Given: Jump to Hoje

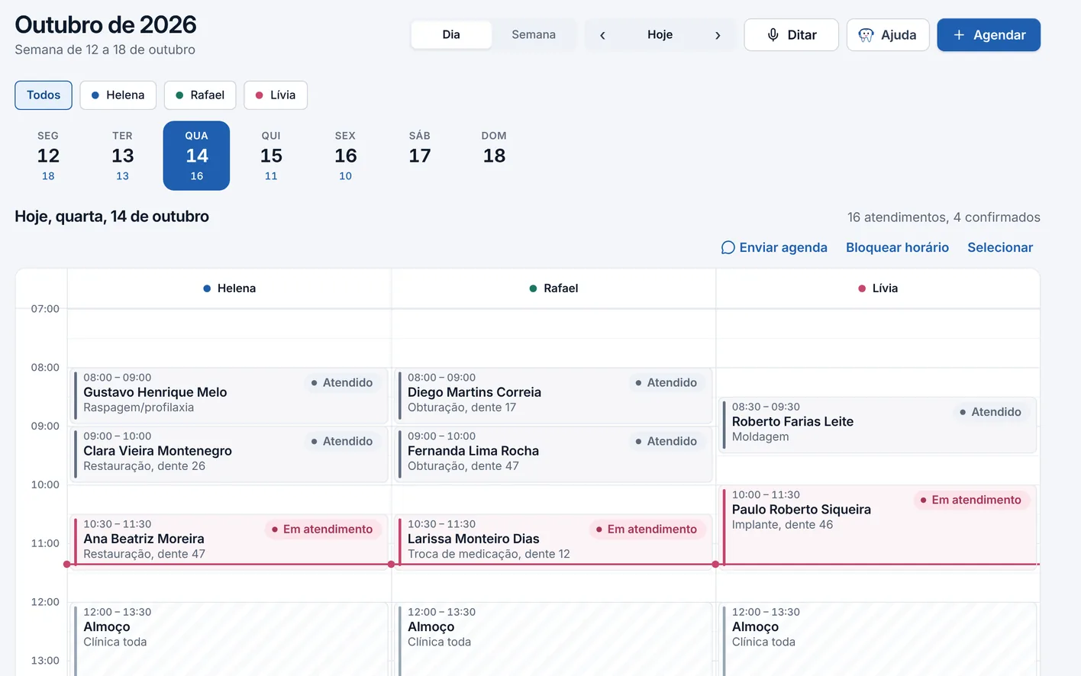Looking at the screenshot, I should [660, 35].
